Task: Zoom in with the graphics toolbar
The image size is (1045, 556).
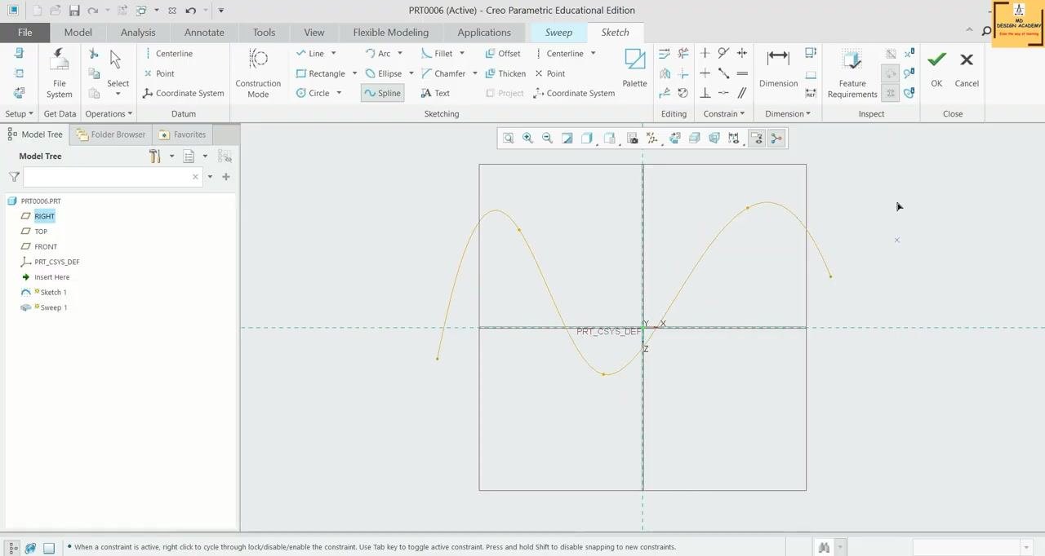Action: [528, 139]
